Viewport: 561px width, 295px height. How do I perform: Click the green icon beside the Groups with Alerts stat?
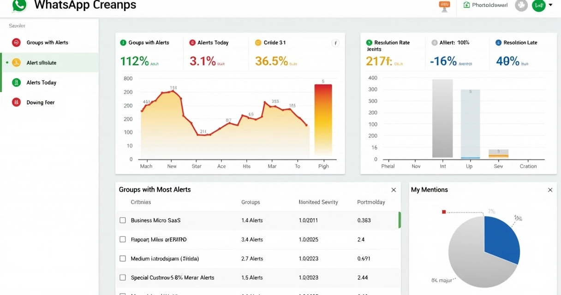click(x=123, y=42)
